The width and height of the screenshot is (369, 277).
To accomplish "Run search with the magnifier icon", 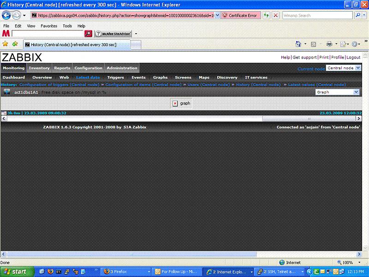I will [358, 16].
